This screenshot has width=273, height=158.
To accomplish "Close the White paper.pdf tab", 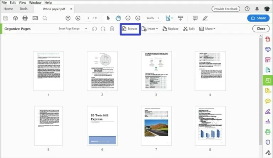I will pyautogui.click(x=71, y=9).
